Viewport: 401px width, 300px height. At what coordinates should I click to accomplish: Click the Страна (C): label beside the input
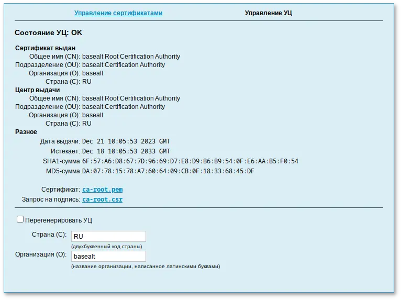49,235
